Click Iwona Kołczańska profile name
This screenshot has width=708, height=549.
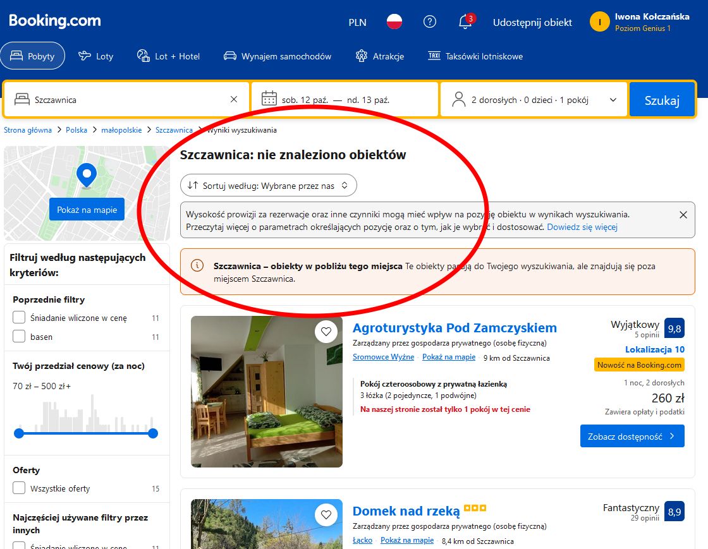[652, 16]
